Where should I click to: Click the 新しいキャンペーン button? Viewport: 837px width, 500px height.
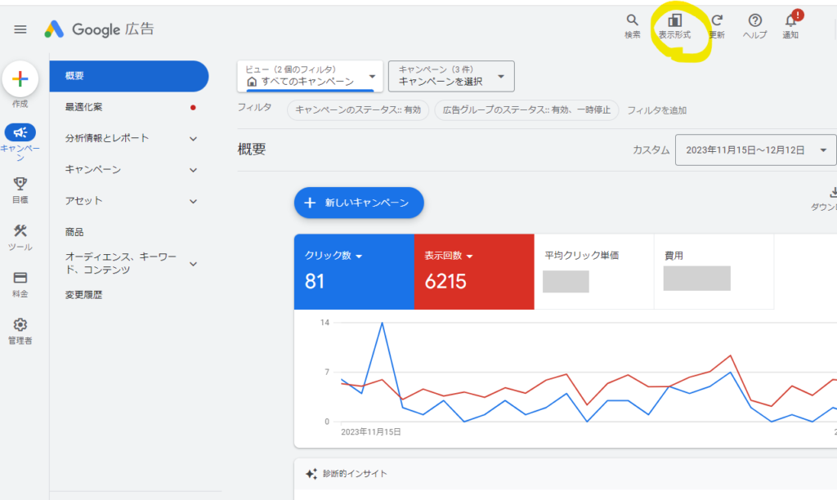359,203
